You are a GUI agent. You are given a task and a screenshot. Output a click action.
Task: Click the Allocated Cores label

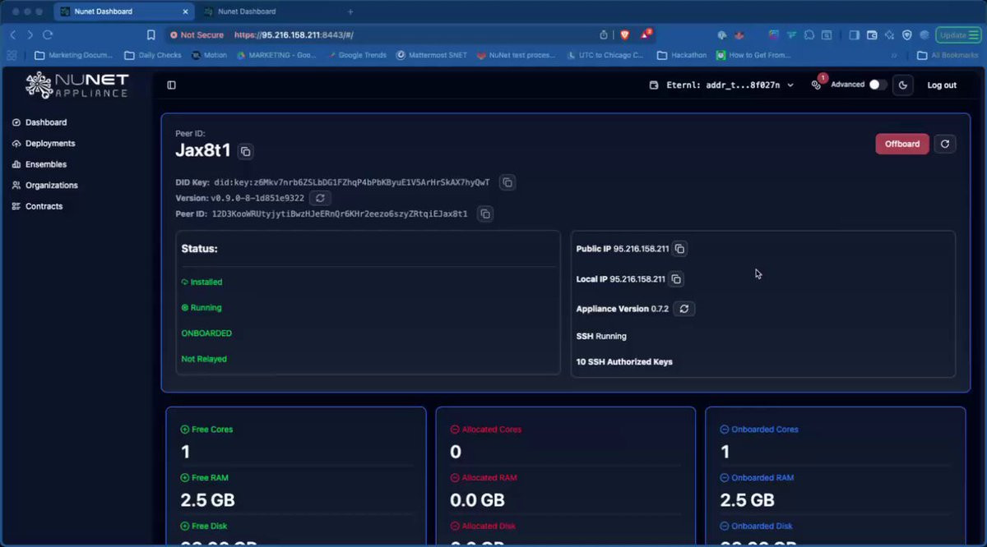[486, 430]
